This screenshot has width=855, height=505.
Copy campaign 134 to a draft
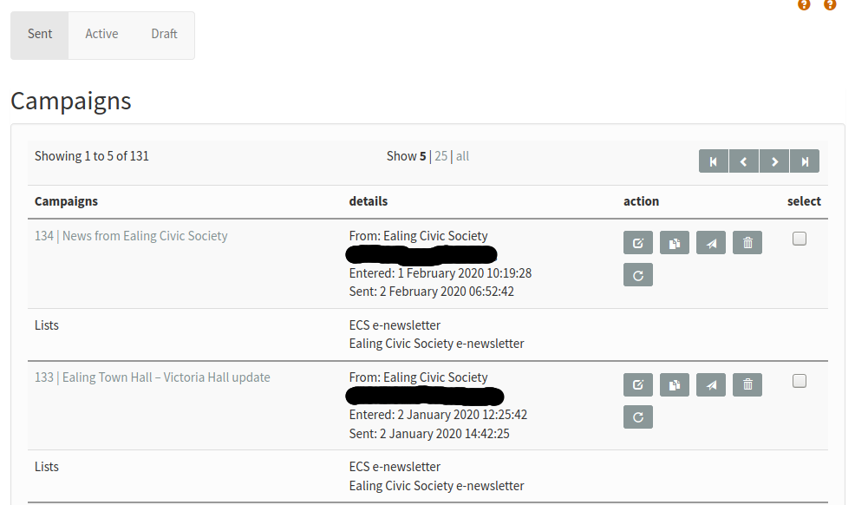(675, 243)
